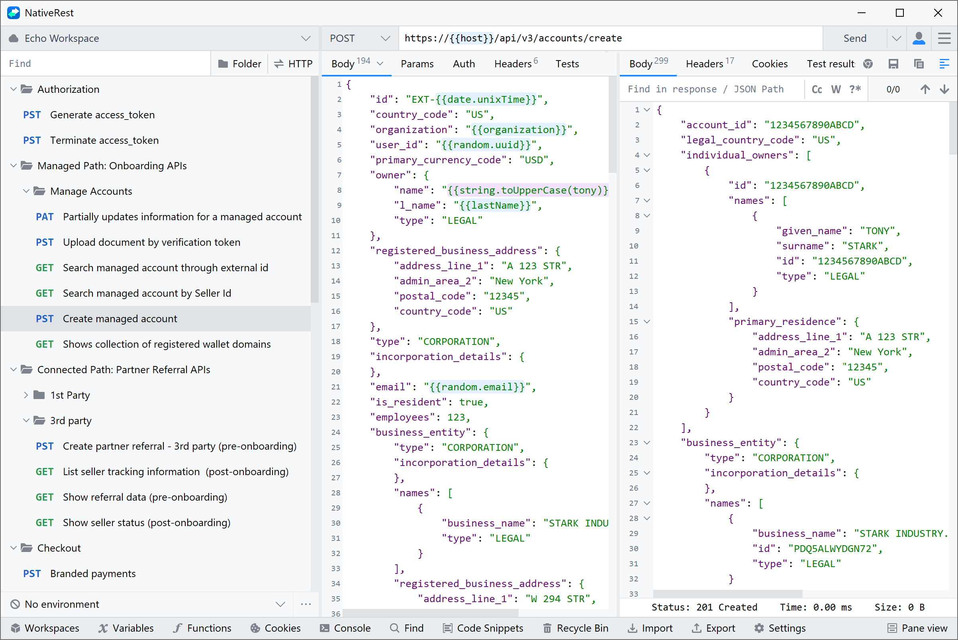This screenshot has width=958, height=640.
Task: Copy the response body
Action: coord(919,64)
